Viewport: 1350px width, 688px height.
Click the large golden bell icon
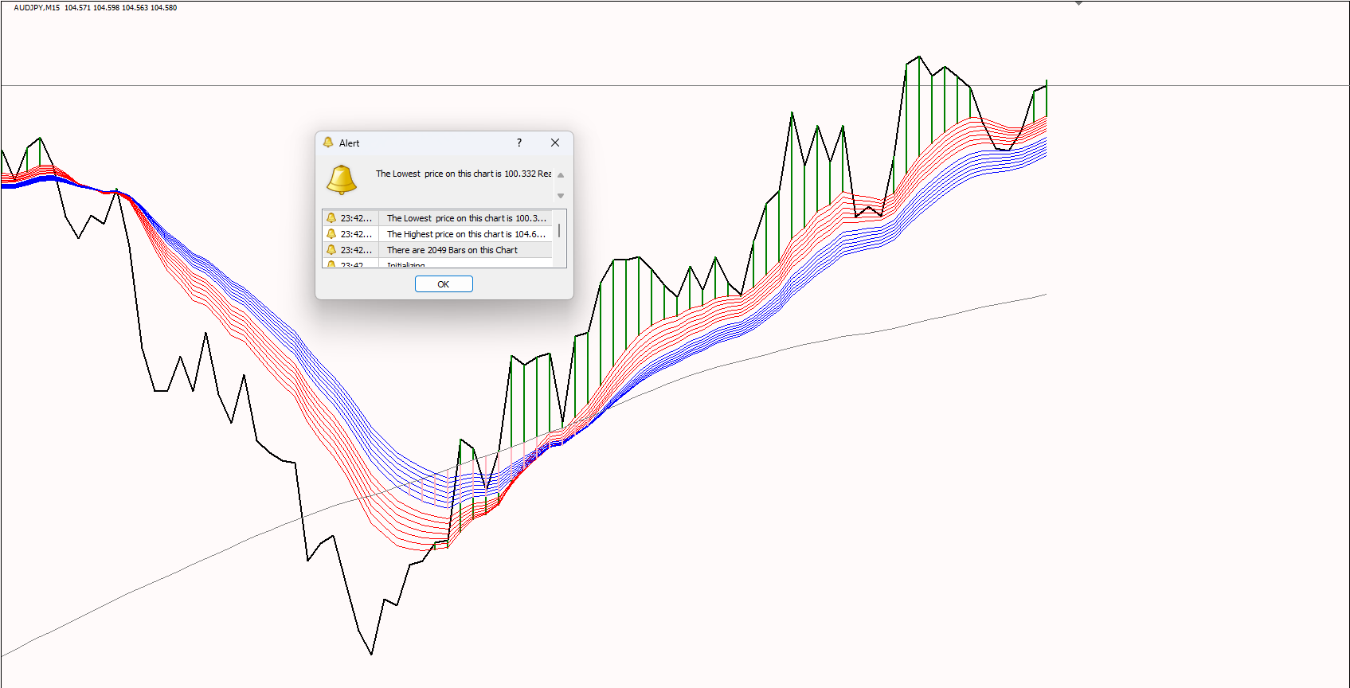pos(342,180)
